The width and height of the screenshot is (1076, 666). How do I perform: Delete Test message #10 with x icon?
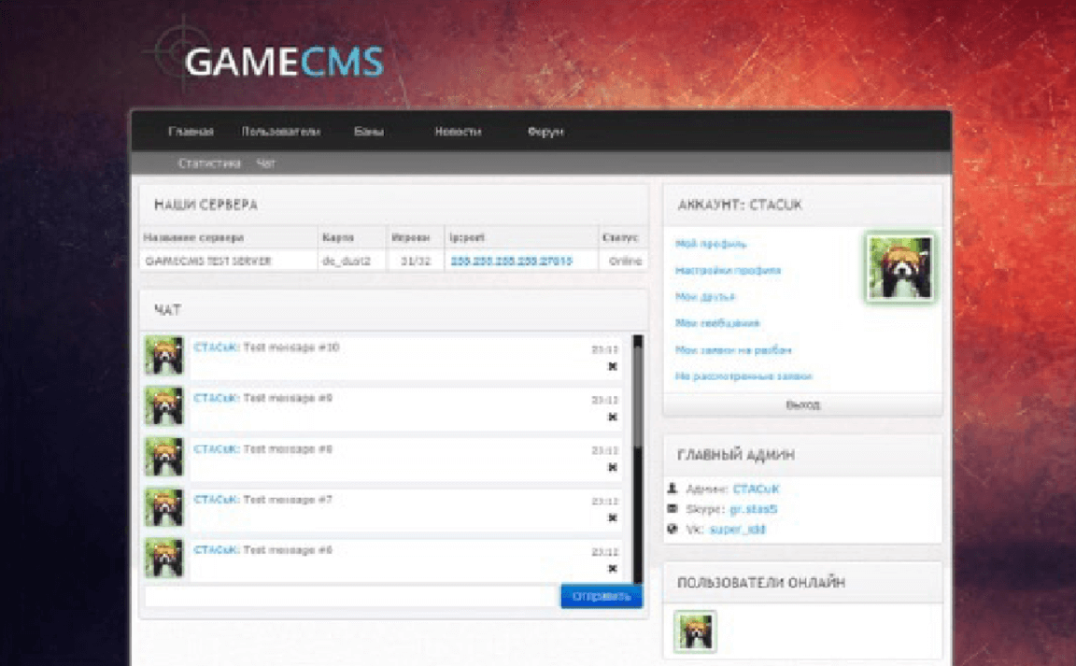613,367
